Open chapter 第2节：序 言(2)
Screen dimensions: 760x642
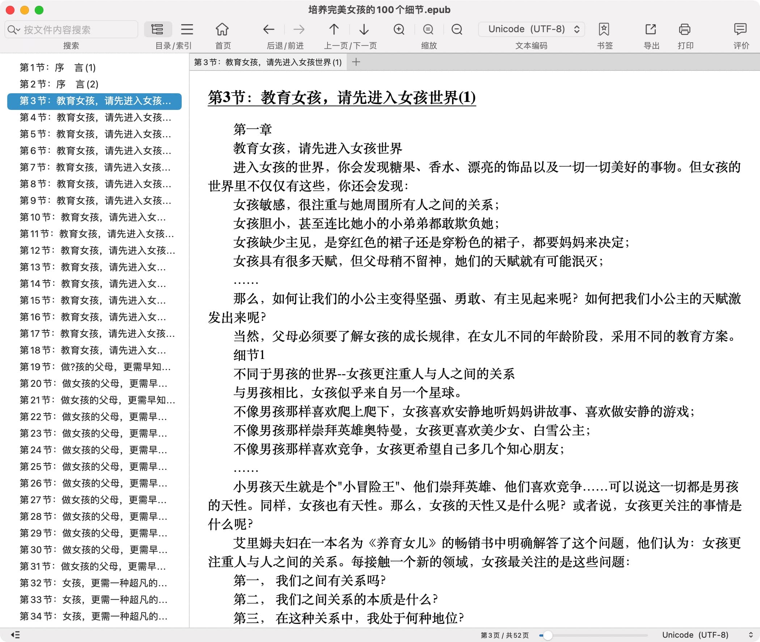(x=59, y=85)
